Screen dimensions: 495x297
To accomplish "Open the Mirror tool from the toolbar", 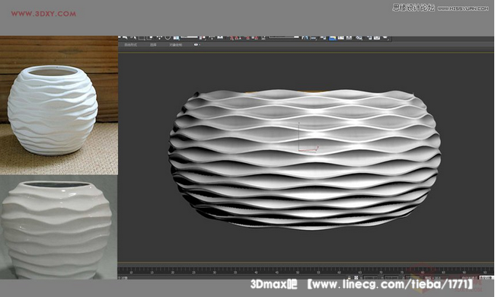I will tap(305, 38).
